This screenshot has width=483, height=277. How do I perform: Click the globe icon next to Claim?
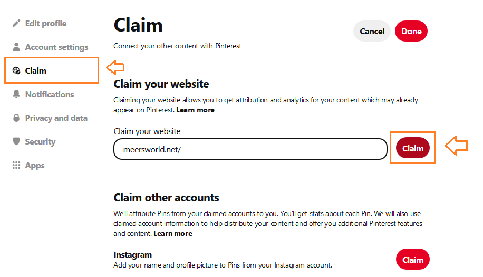point(16,71)
